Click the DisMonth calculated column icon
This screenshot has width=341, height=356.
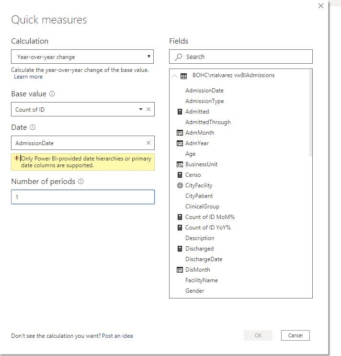tap(180, 270)
